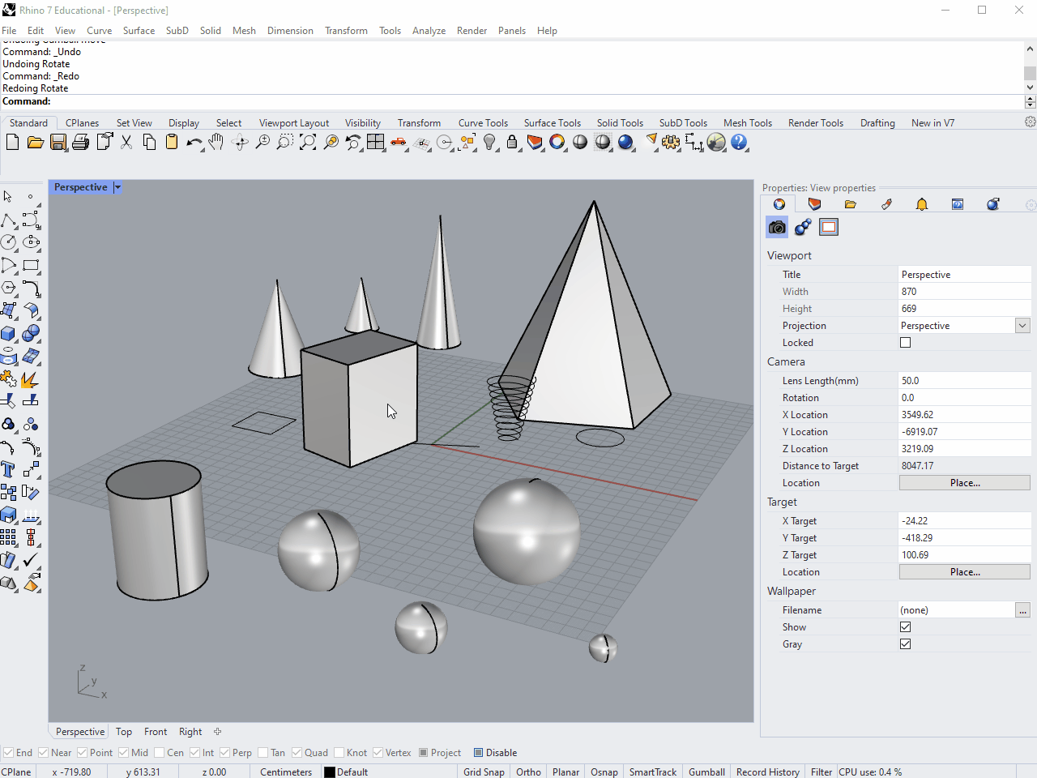This screenshot has width=1037, height=778.
Task: Open the command history dropdown arrow
Action: coord(1031,101)
